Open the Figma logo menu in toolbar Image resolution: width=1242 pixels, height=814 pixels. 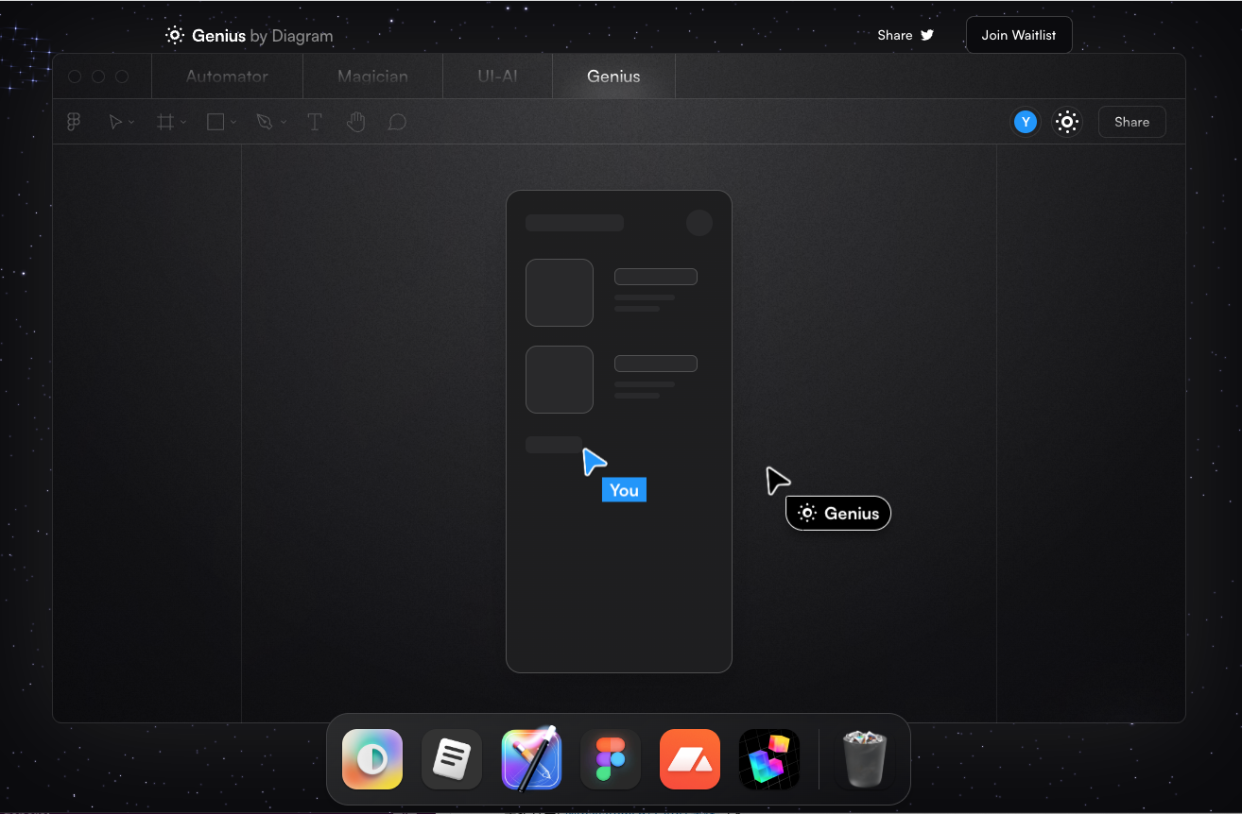74,122
